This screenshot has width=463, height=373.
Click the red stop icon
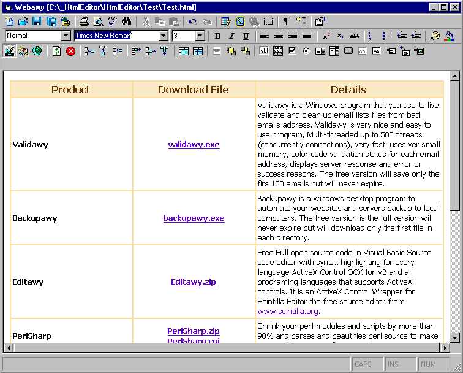(70, 51)
